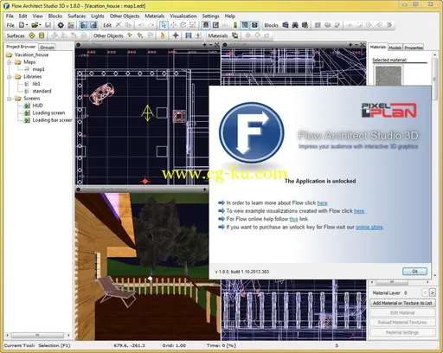The width and height of the screenshot is (443, 353).
Task: Switch to the Properties tab
Action: pyautogui.click(x=414, y=48)
